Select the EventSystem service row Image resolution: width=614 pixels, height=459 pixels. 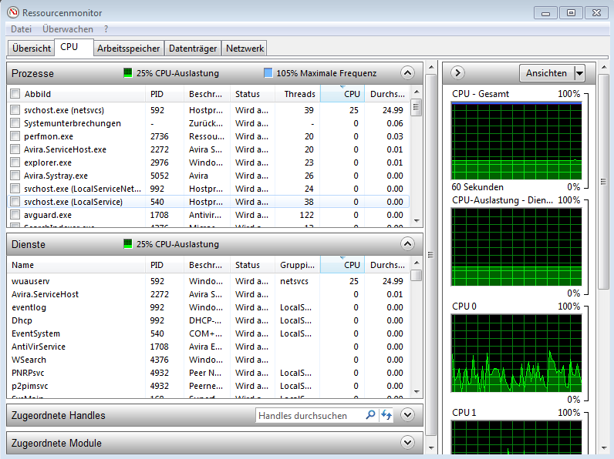tap(208, 333)
